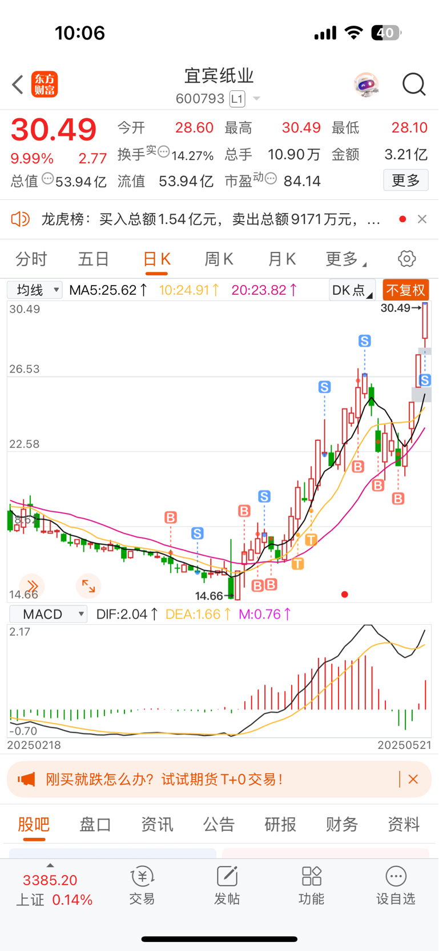Tap the S marker beside latest candle
Viewport: 439px width, 951px height.
(425, 380)
